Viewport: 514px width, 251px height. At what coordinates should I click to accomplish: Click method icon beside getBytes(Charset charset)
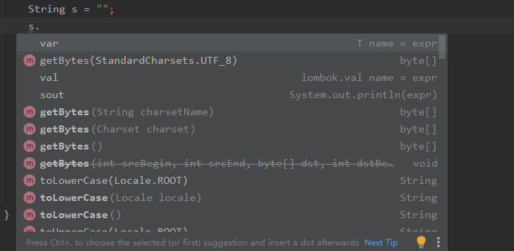[30, 129]
